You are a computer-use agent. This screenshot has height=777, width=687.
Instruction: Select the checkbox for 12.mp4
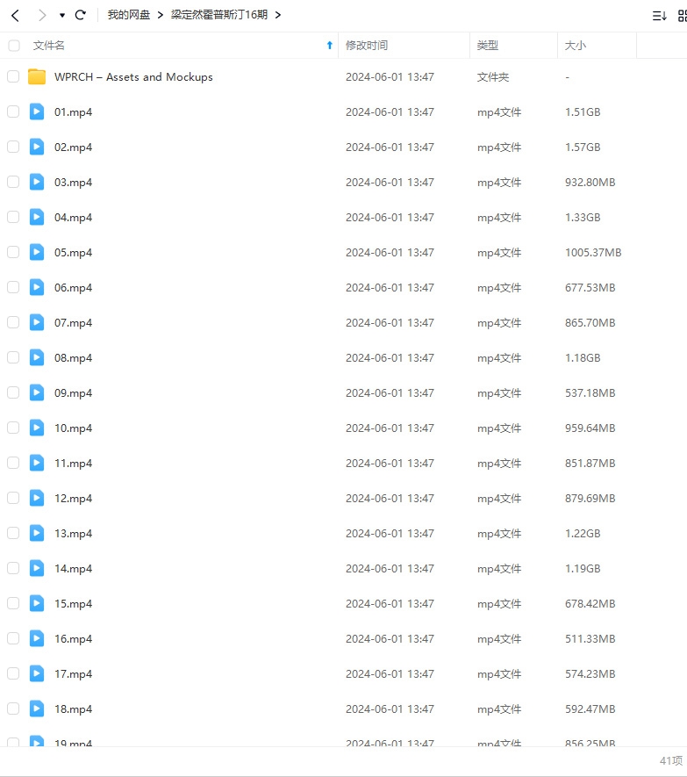point(13,498)
